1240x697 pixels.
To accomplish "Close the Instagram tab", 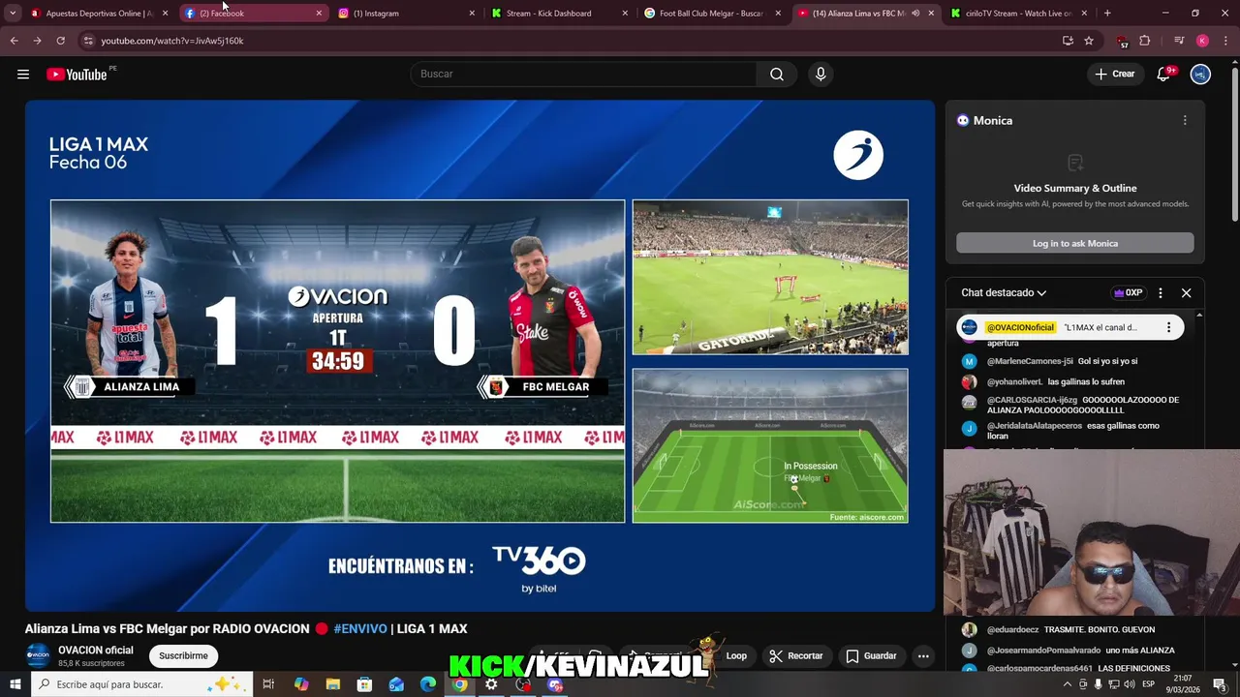I will pyautogui.click(x=472, y=14).
